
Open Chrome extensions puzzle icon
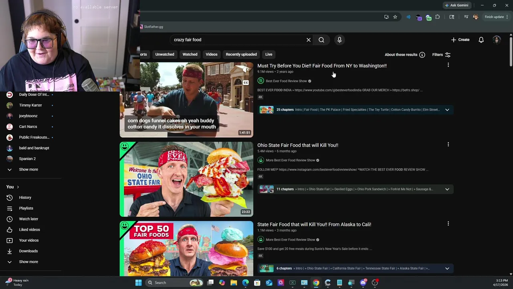point(438,17)
